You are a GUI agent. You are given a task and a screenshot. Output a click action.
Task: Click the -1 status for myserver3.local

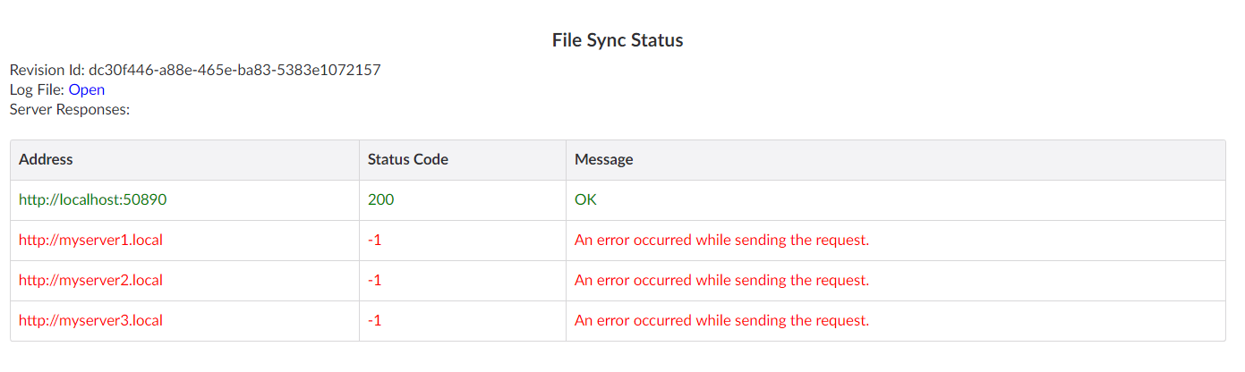(x=375, y=320)
